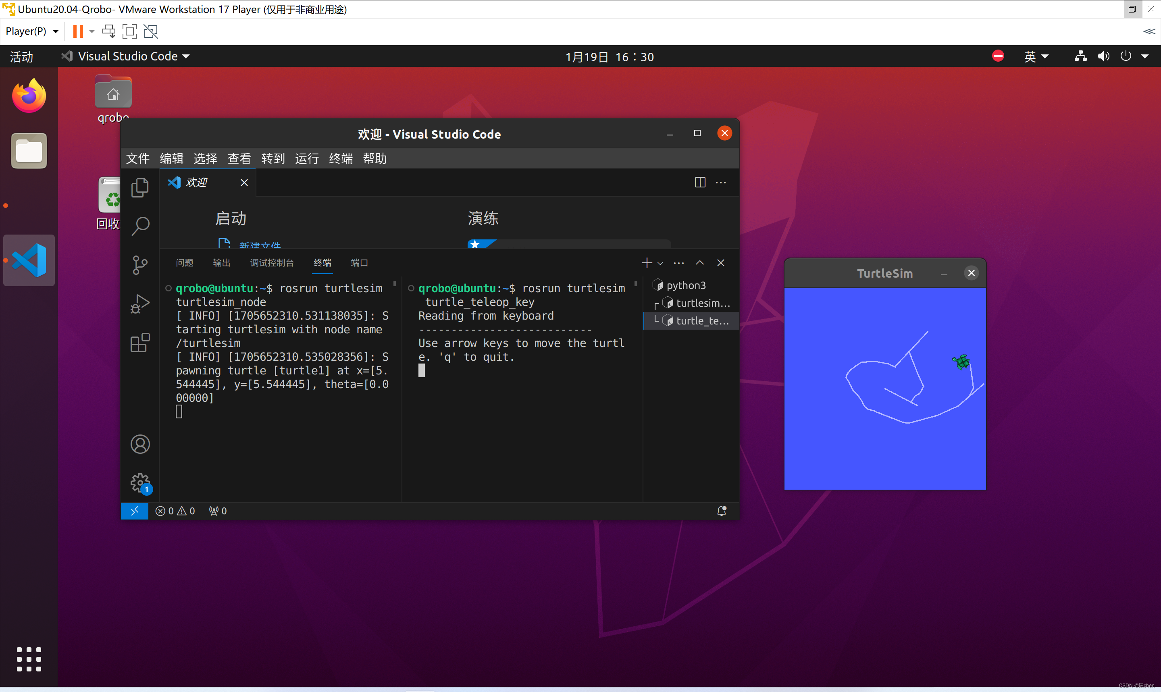Close the 欢迎 editor tab

point(244,182)
